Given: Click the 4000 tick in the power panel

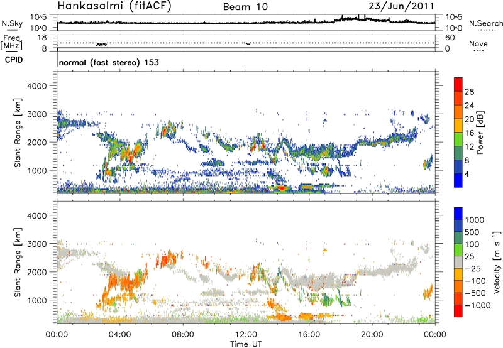Looking at the screenshot, I should 37,86.
